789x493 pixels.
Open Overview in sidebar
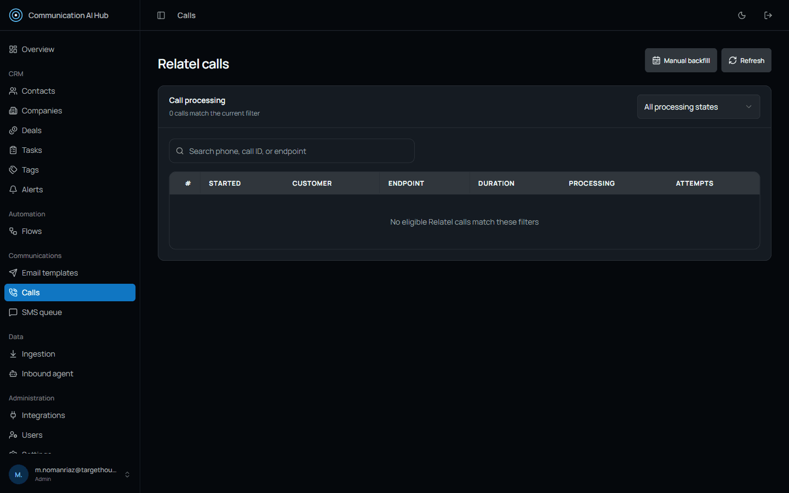[x=70, y=49]
